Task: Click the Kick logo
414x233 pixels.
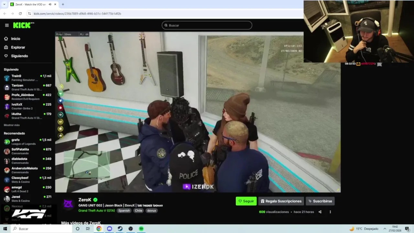Action: [x=23, y=25]
